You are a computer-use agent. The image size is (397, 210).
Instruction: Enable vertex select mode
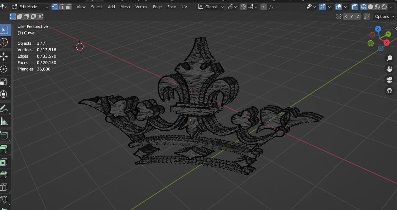55,7
